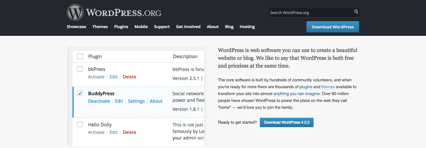The height and width of the screenshot is (148, 426).
Task: Click Activate under bbPress
Action: tap(96, 77)
